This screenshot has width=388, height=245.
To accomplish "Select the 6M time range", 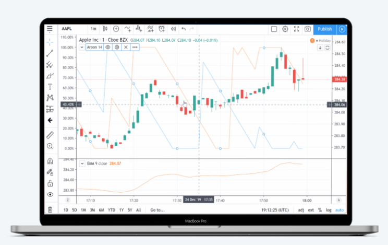I will (102, 210).
